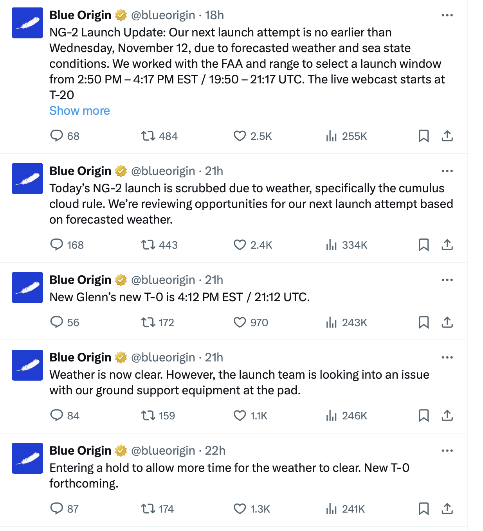View analytics on the T-0 update tweet

[332, 322]
